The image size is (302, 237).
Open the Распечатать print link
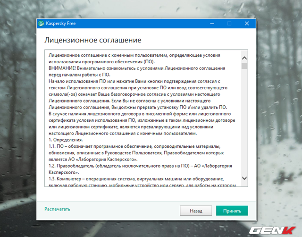57,208
